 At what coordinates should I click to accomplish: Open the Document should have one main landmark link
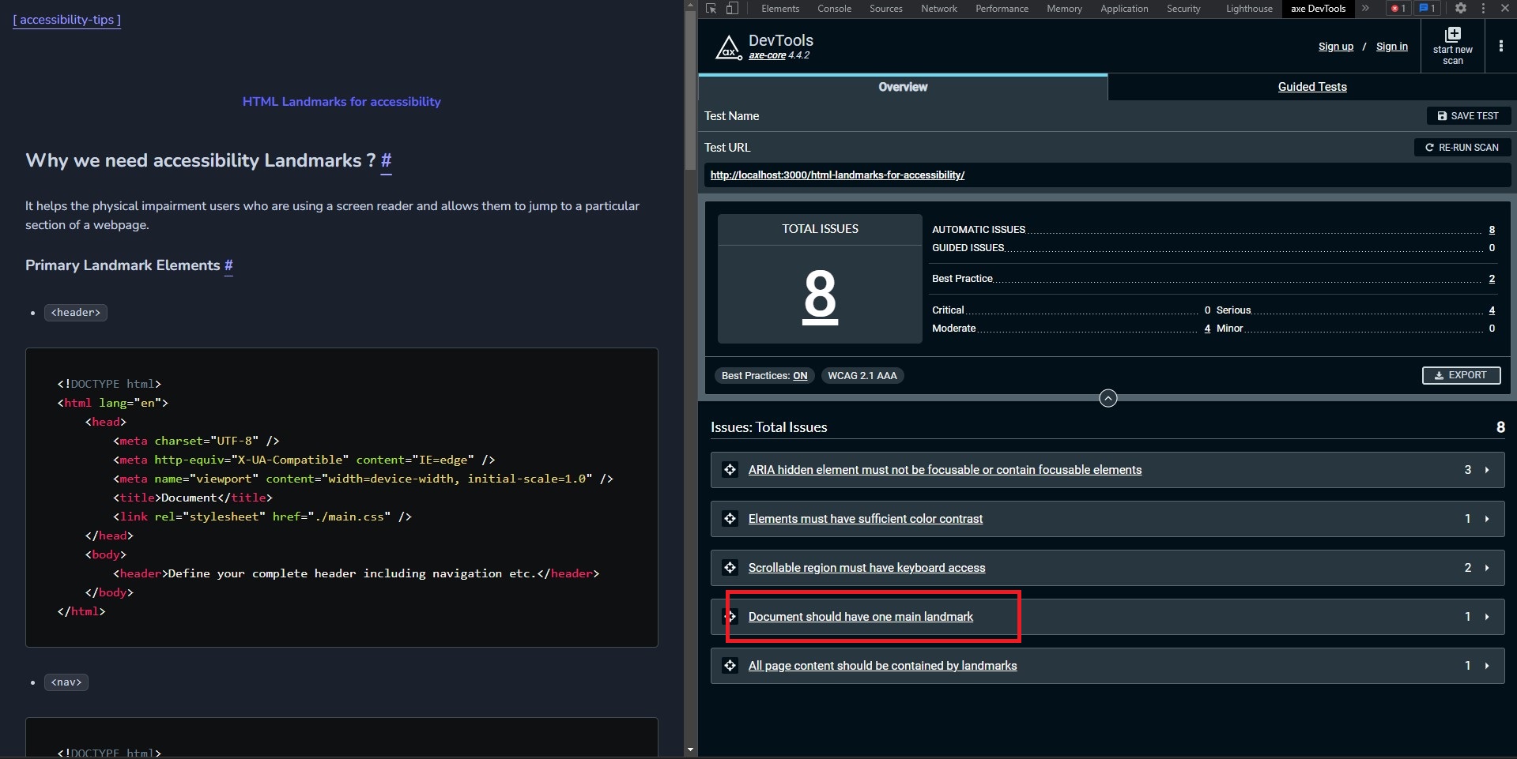860,617
